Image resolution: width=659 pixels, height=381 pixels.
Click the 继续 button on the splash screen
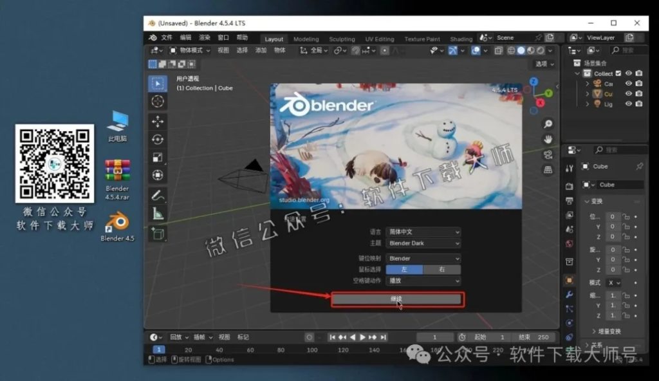click(397, 299)
